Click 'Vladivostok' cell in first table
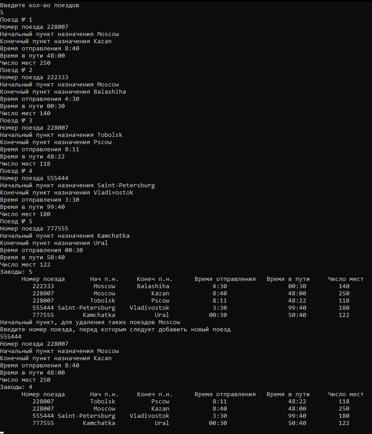Screen dimensions: 372x434 [x=149, y=308]
